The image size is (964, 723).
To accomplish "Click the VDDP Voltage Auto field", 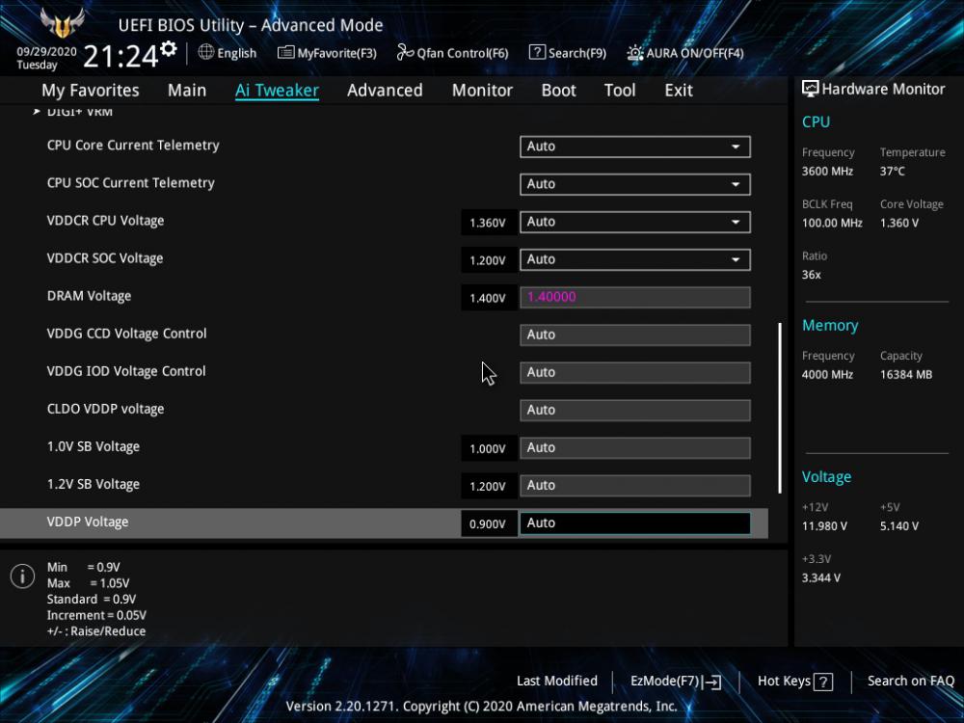I will [635, 523].
